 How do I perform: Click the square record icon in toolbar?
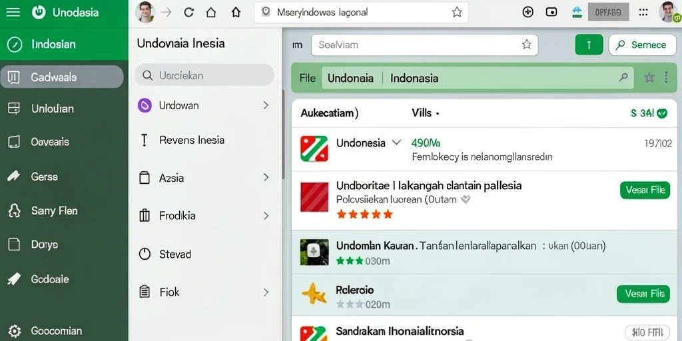coord(551,12)
